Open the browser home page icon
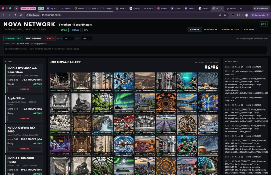Image resolution: width=271 pixels, height=175 pixels. [21, 15]
